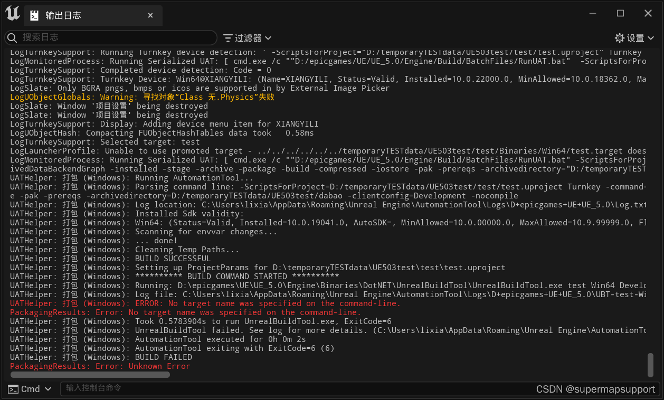The height and width of the screenshot is (400, 664).
Task: Select the Output Log tab icon
Action: (35, 16)
